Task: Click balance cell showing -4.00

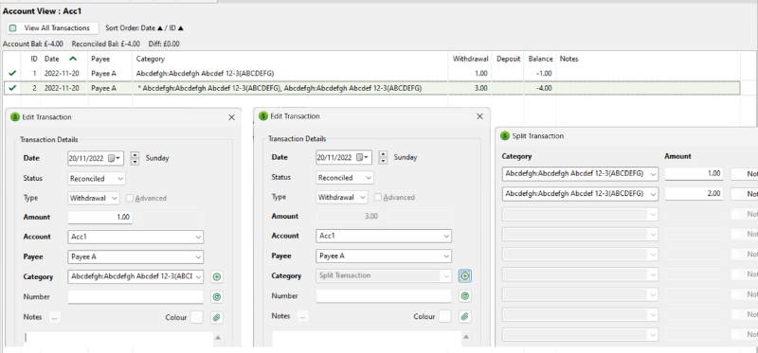Action: [540, 88]
